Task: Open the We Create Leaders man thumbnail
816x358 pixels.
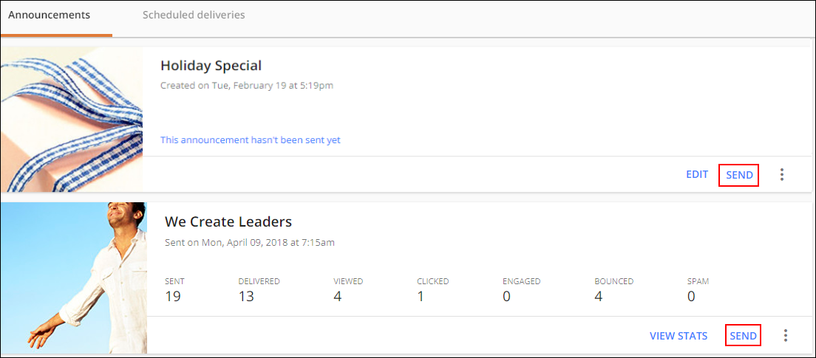Action: (74, 278)
